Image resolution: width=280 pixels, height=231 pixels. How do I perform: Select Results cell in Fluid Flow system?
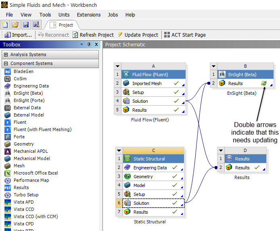point(154,110)
